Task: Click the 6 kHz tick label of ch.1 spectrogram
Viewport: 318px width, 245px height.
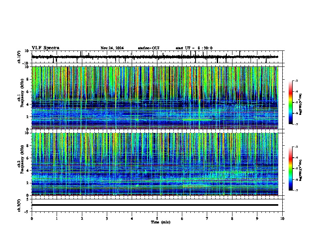Action: [29, 92]
